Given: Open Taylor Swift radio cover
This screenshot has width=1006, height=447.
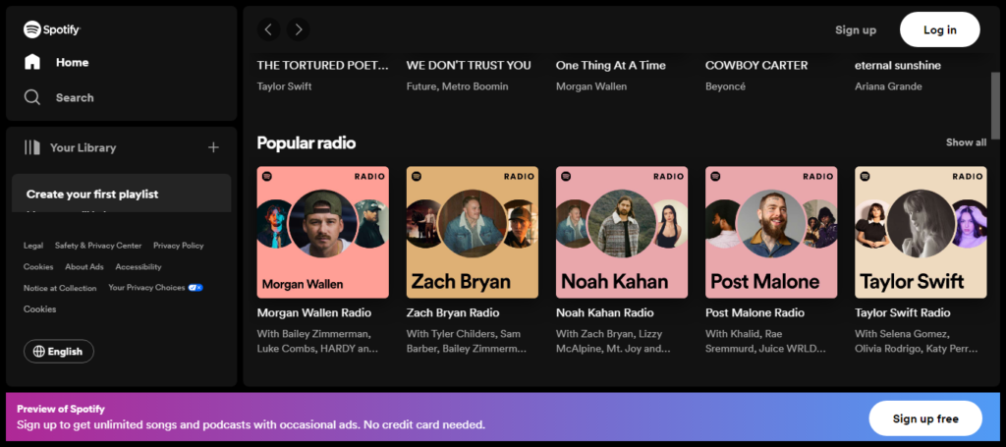Looking at the screenshot, I should pos(921,232).
